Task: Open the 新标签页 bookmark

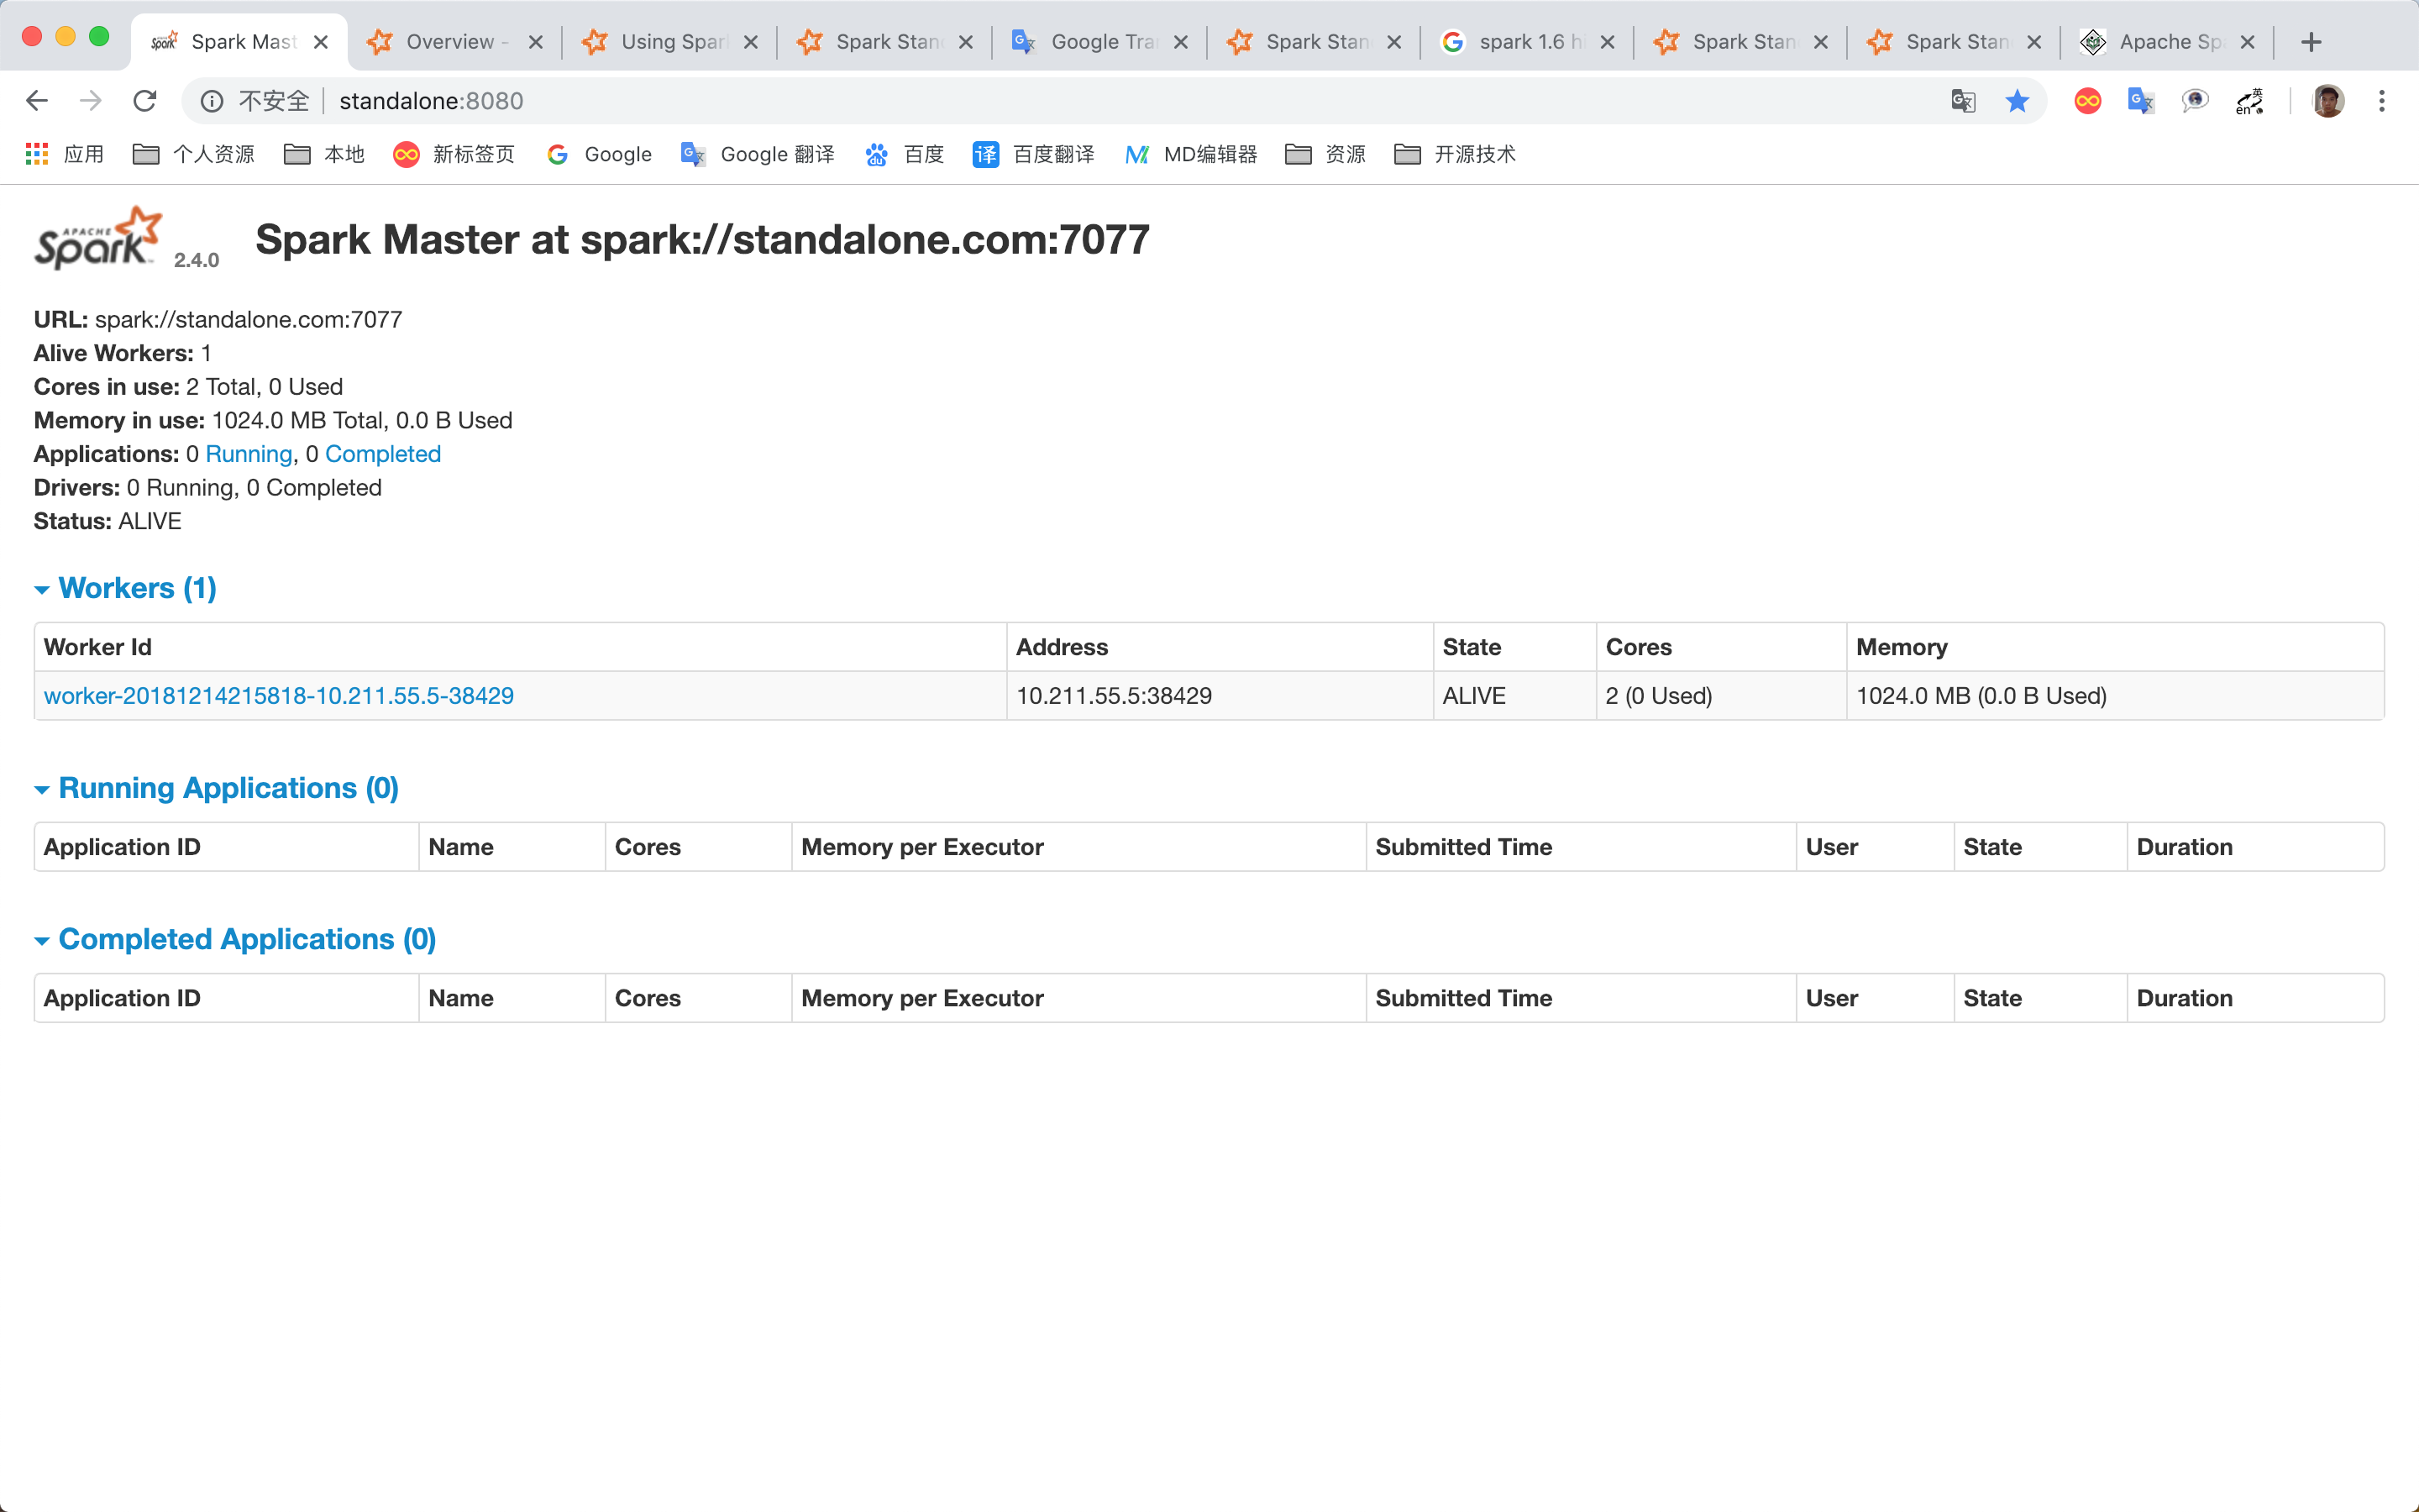Action: click(454, 154)
